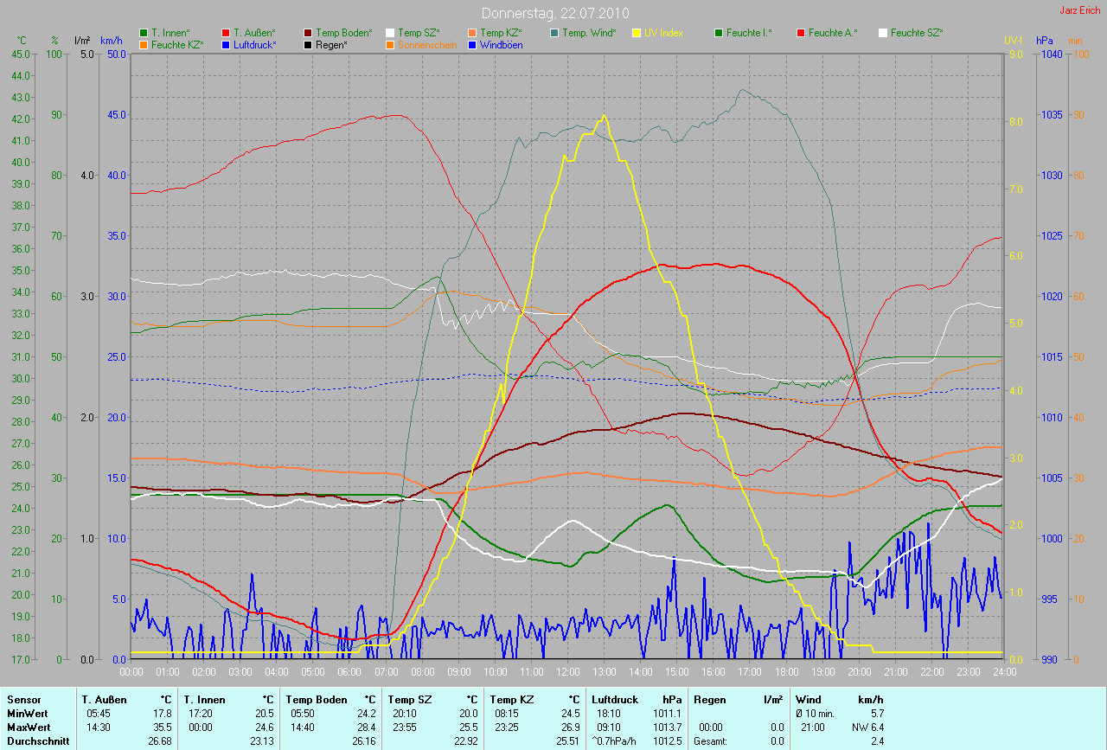
Task: Select the Feuchte A. legend label
Action: [x=833, y=33]
